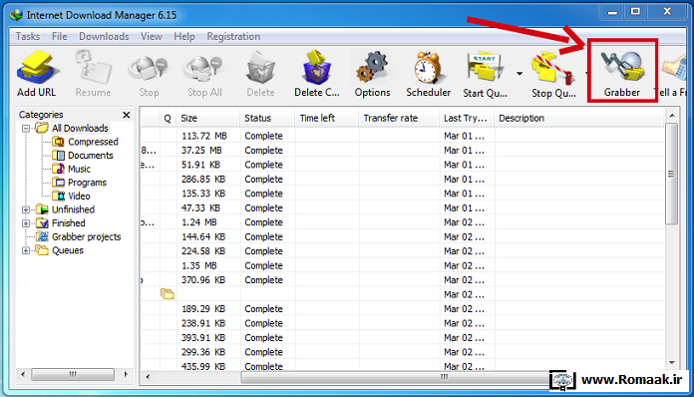Select the Compressed category
Screen dimensions: 694x397
click(x=93, y=142)
